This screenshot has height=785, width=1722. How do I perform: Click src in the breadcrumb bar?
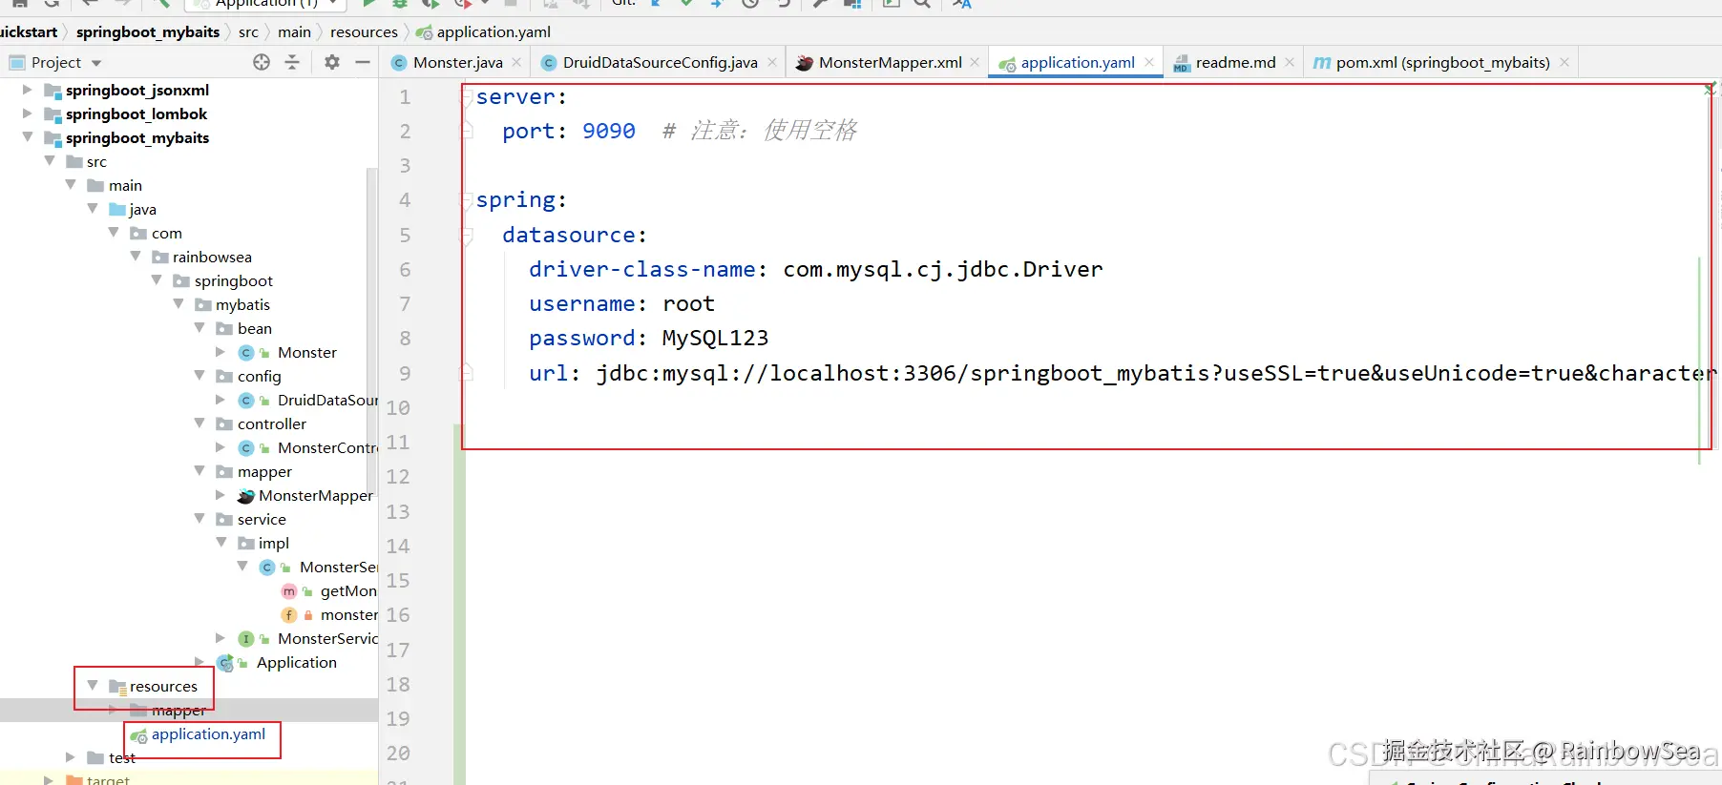tap(248, 31)
